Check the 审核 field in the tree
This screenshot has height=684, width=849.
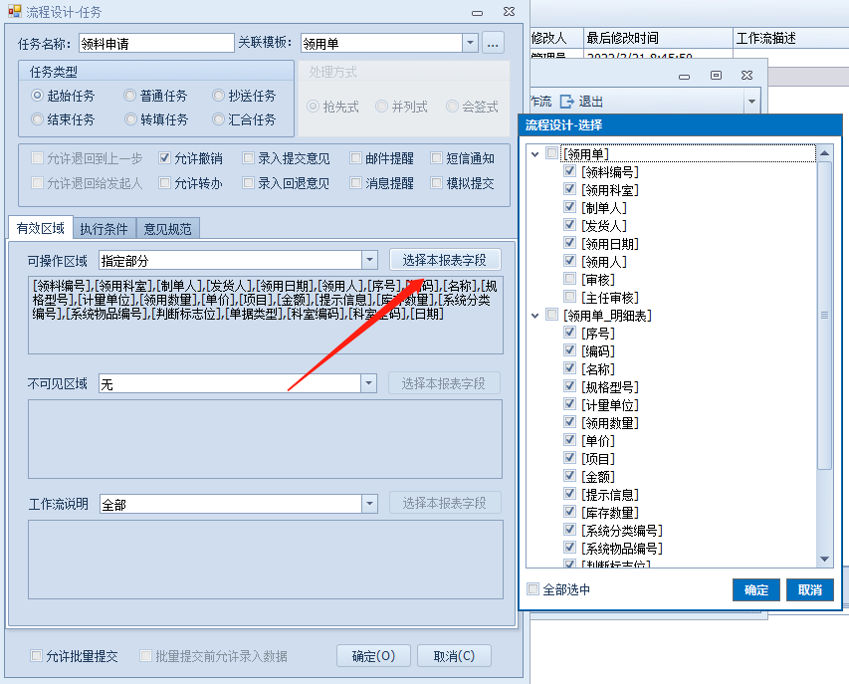click(x=570, y=280)
